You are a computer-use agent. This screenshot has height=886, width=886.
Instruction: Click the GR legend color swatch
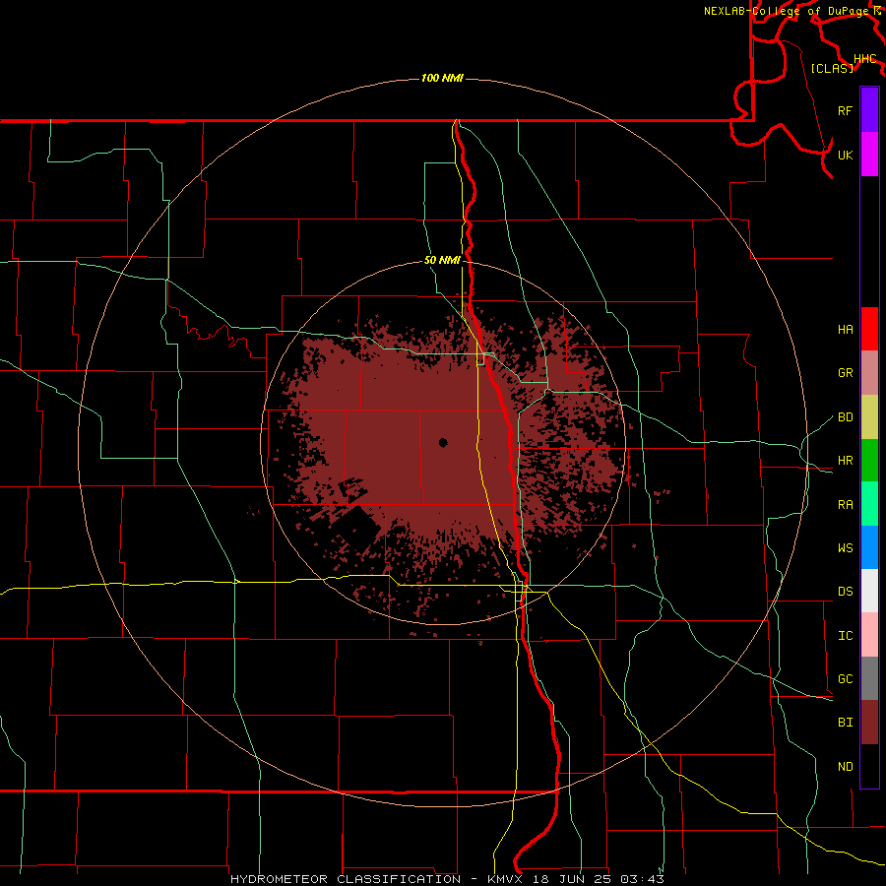[x=869, y=373]
